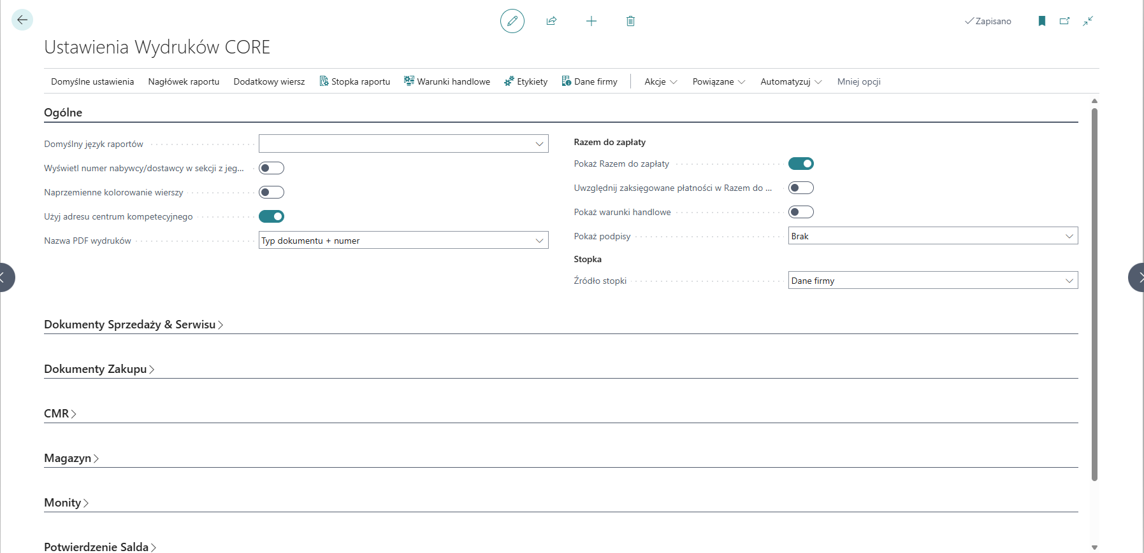Image resolution: width=1144 pixels, height=553 pixels.
Task: Open page in new window icon
Action: [1064, 21]
